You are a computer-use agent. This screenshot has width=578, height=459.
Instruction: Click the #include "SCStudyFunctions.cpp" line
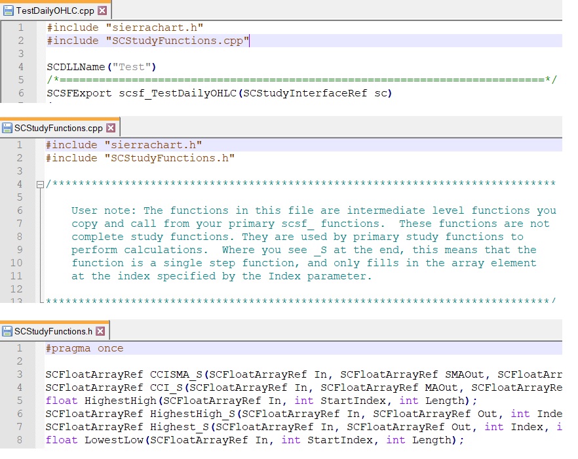tap(148, 41)
